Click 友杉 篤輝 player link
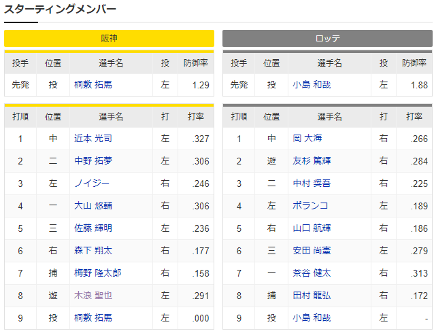Viewport: 434px width, 331px height. click(312, 160)
